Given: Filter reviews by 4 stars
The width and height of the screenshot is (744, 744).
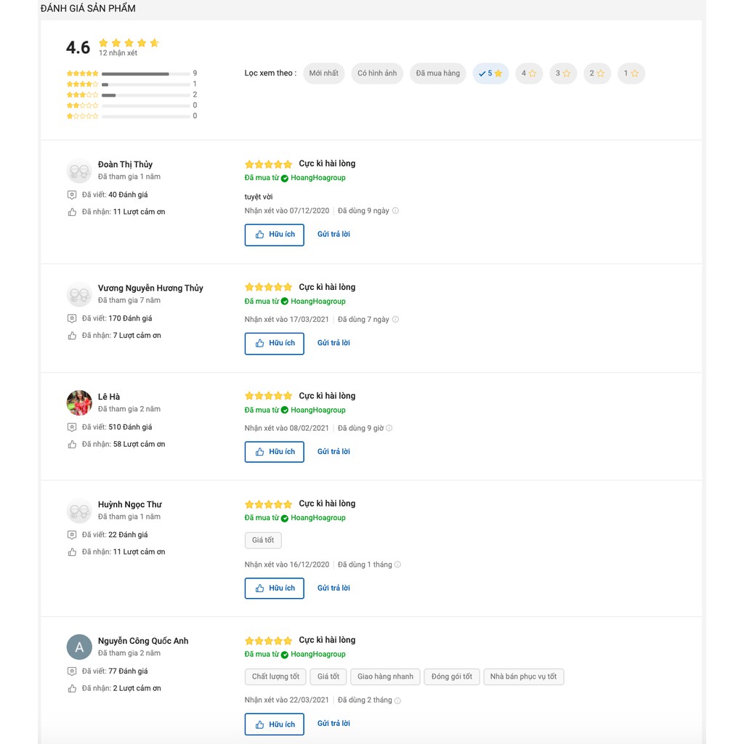Looking at the screenshot, I should [x=529, y=73].
